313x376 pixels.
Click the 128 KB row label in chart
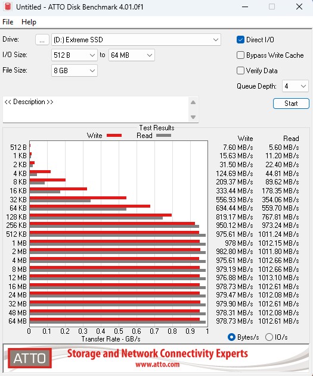tap(16, 217)
